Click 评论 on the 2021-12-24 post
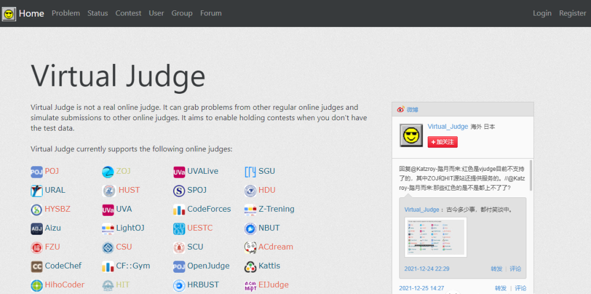Image resolution: width=591 pixels, height=294 pixels. tap(515, 269)
